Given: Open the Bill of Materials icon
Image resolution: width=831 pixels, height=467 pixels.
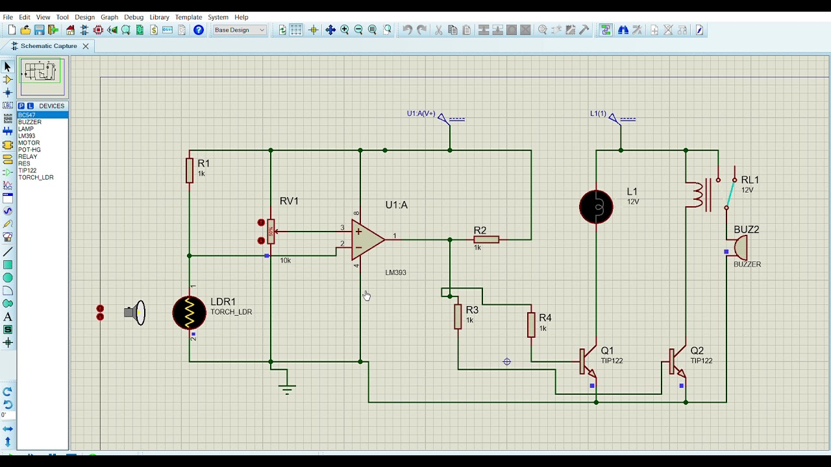Looking at the screenshot, I should (154, 30).
